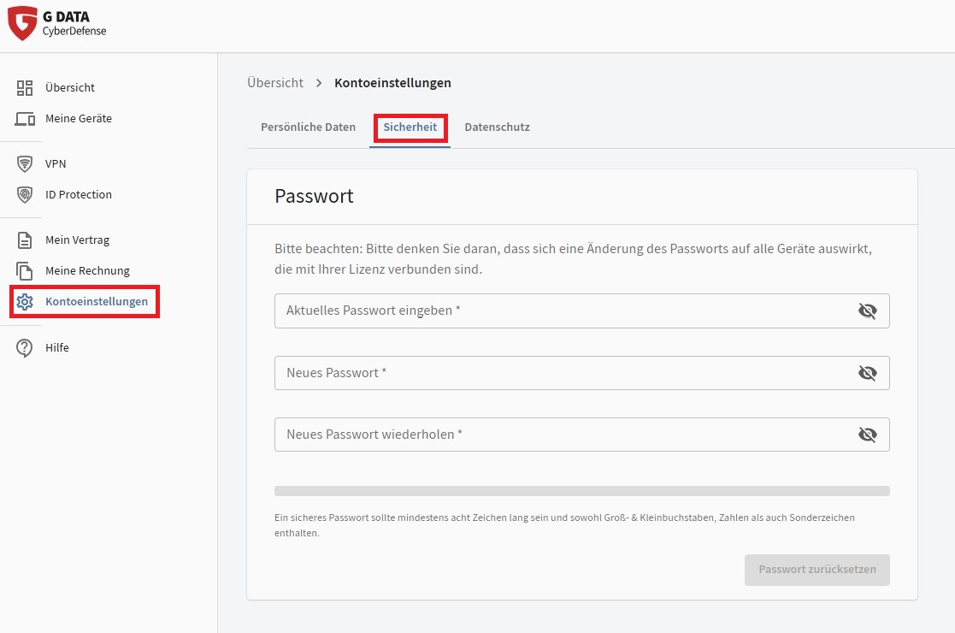This screenshot has width=955, height=633.
Task: Click the Kontoeinstellungen gear icon
Action: click(x=25, y=302)
